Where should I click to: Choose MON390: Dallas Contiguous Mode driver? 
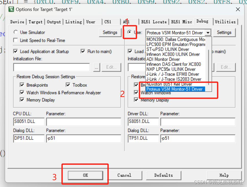[176, 39]
